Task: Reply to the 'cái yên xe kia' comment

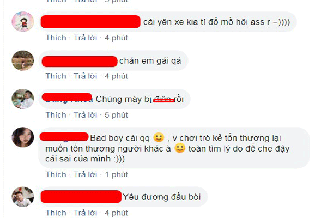Action: click(x=86, y=38)
